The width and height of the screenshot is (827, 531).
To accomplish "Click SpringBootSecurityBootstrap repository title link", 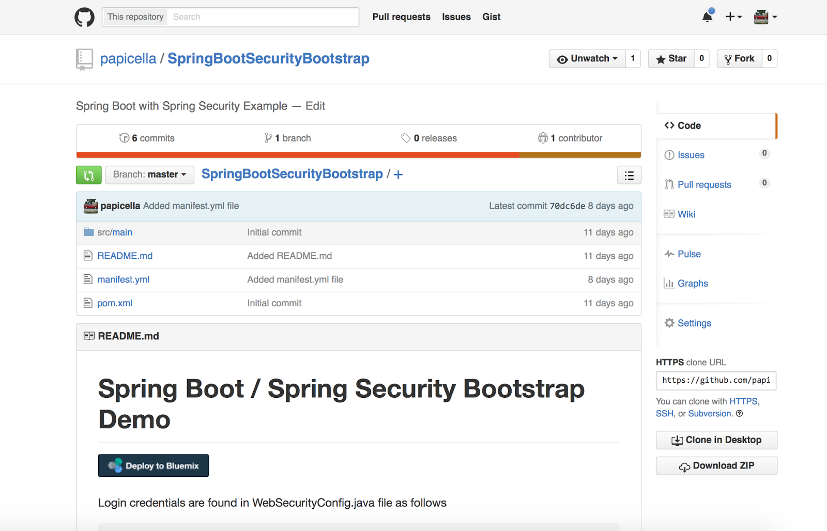I will [268, 59].
